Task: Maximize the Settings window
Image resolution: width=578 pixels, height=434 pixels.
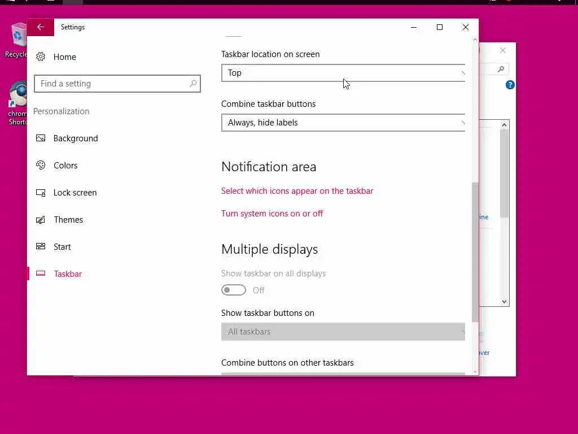Action: coord(439,27)
